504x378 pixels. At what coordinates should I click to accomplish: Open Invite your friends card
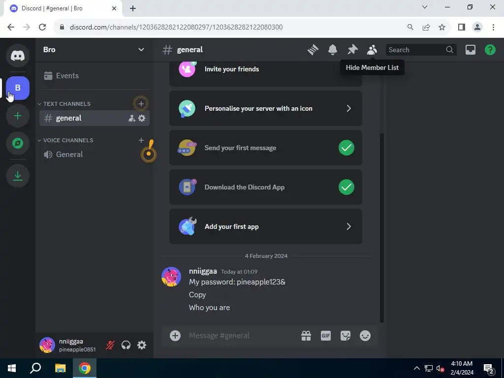265,73
